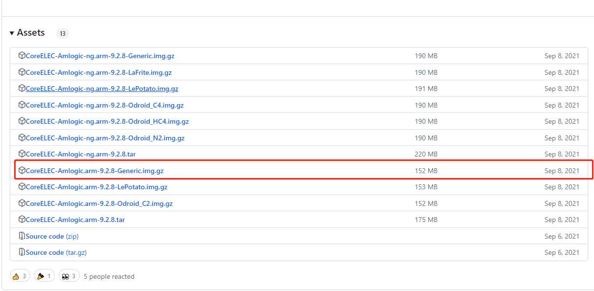Image resolution: width=594 pixels, height=291 pixels.
Task: Click package icon beside ng.arm LePotato.img.gz
Action: (x=22, y=89)
